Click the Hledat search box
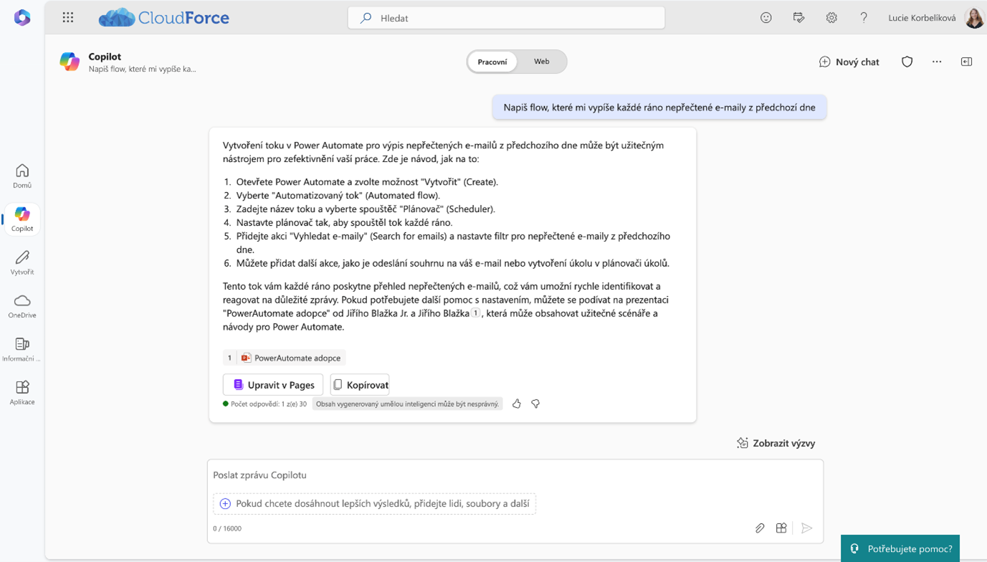The width and height of the screenshot is (987, 562). pyautogui.click(x=507, y=18)
